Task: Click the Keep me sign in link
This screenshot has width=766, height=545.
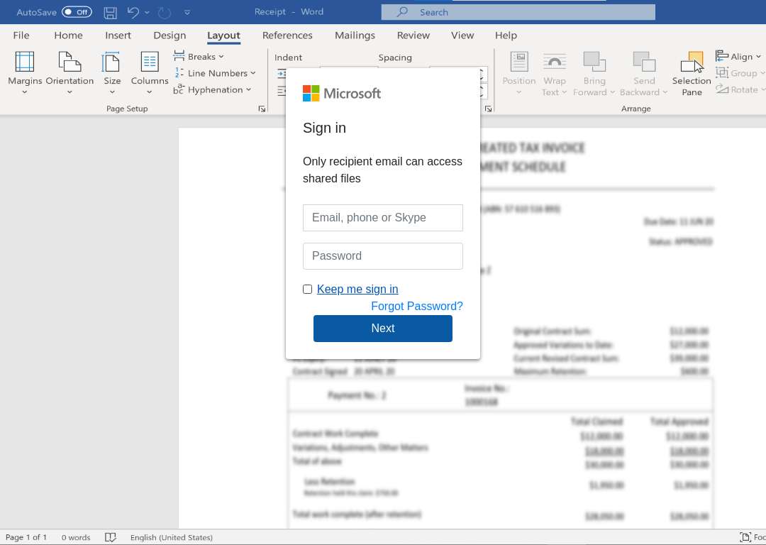Action: point(357,290)
